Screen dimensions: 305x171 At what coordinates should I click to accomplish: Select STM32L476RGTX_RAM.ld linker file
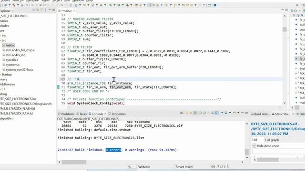point(16,114)
